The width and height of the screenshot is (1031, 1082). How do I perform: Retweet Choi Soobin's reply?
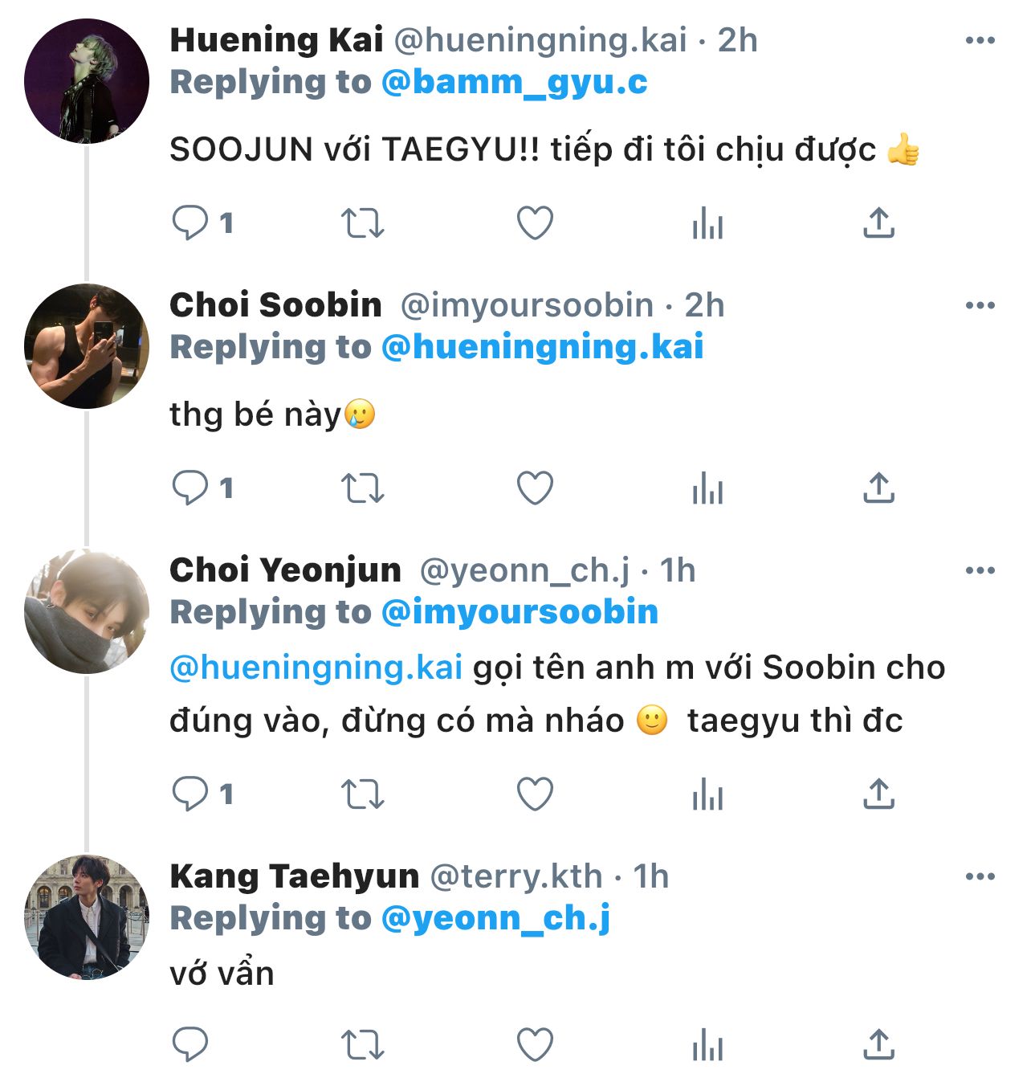pyautogui.click(x=363, y=488)
